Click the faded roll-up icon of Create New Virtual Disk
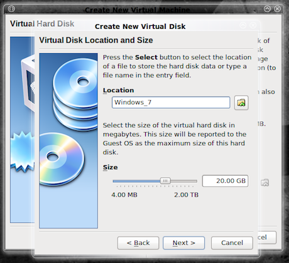The width and height of the screenshot is (289, 263). click(243, 26)
